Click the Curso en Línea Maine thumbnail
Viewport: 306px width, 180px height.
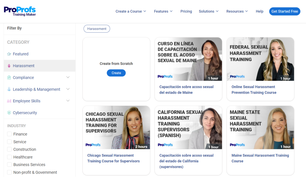[188, 59]
